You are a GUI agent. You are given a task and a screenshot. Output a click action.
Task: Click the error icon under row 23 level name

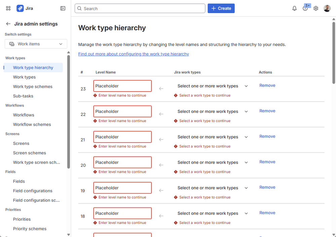pyautogui.click(x=95, y=95)
